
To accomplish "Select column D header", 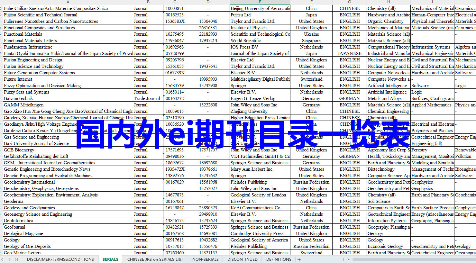I will pos(208,2).
